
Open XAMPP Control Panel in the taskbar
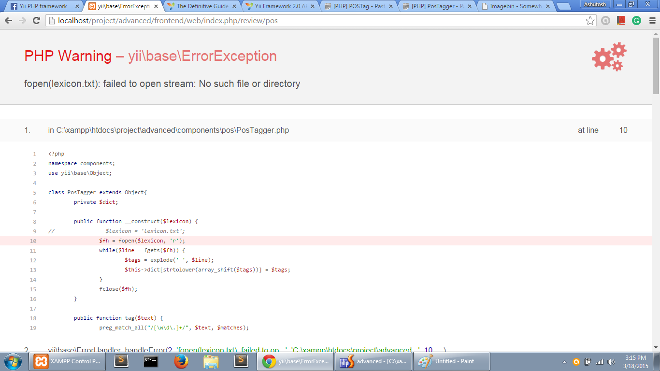pos(68,361)
